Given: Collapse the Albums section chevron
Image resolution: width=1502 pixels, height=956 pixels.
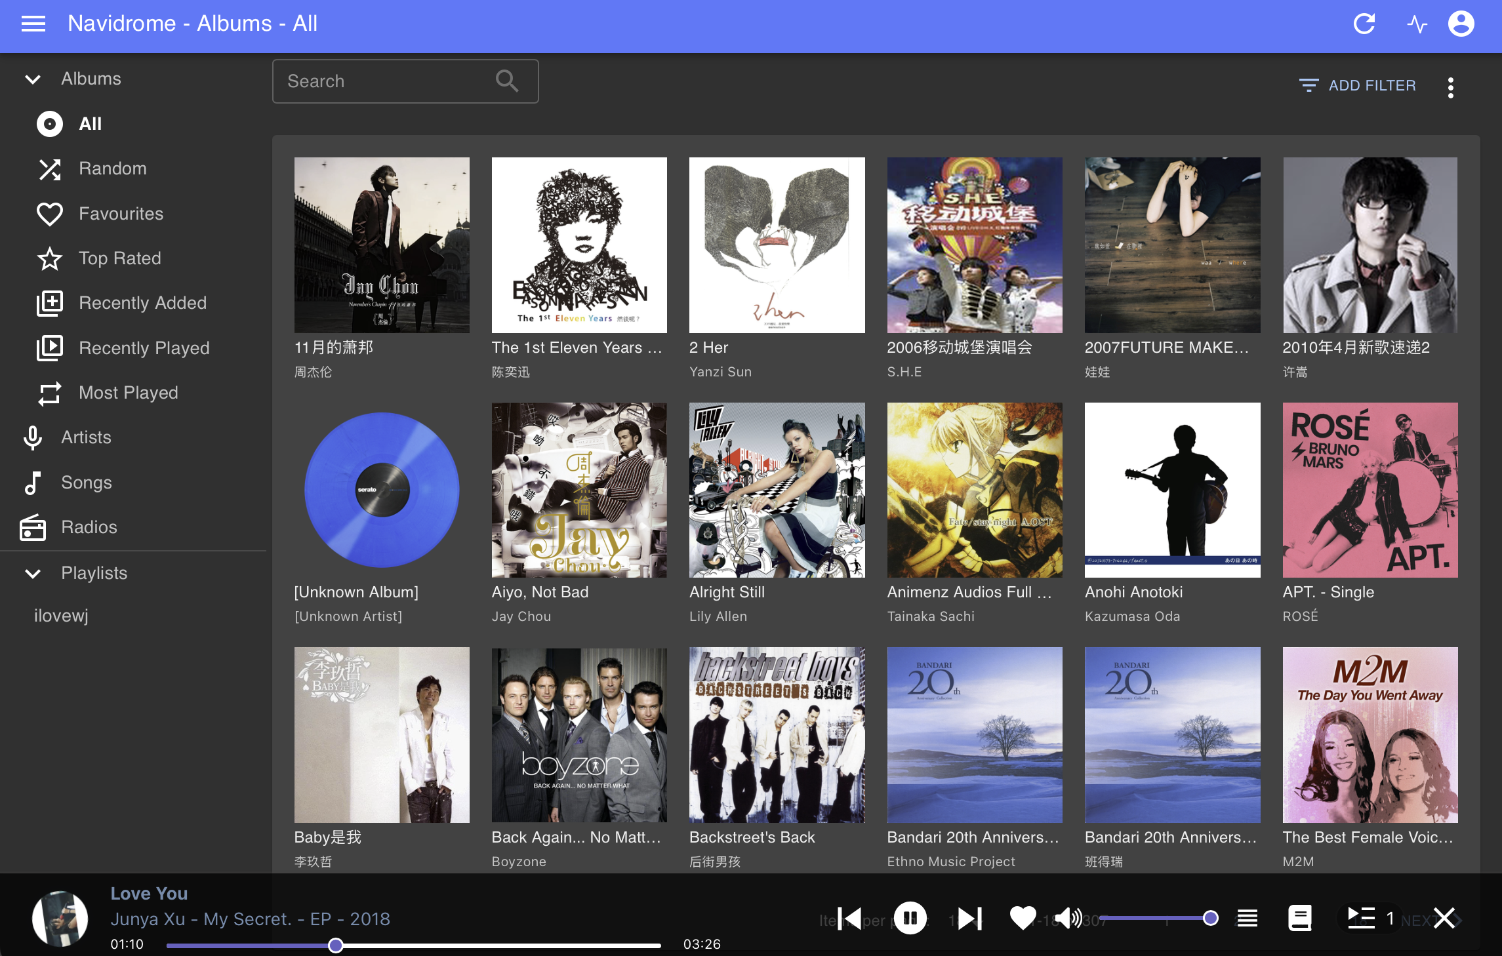Looking at the screenshot, I should [x=33, y=79].
